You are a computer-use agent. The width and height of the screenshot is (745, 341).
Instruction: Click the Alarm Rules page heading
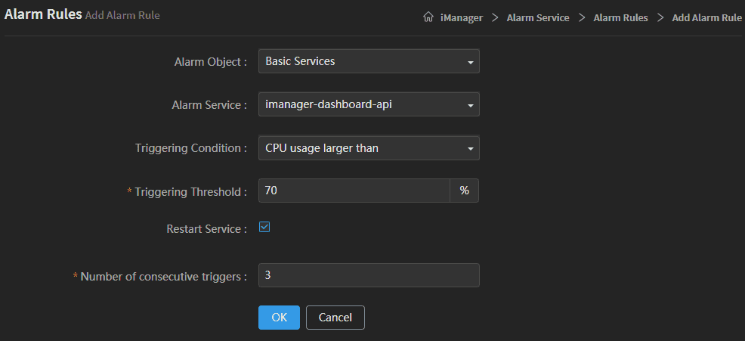[43, 15]
